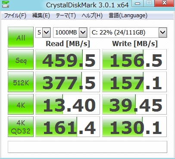
Task: Select the 4K QD32 read result 161.4
Action: pyautogui.click(x=68, y=127)
